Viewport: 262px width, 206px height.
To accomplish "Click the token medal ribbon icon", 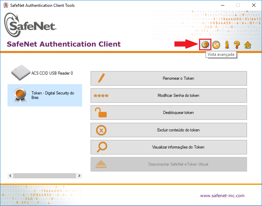I will tap(20, 95).
